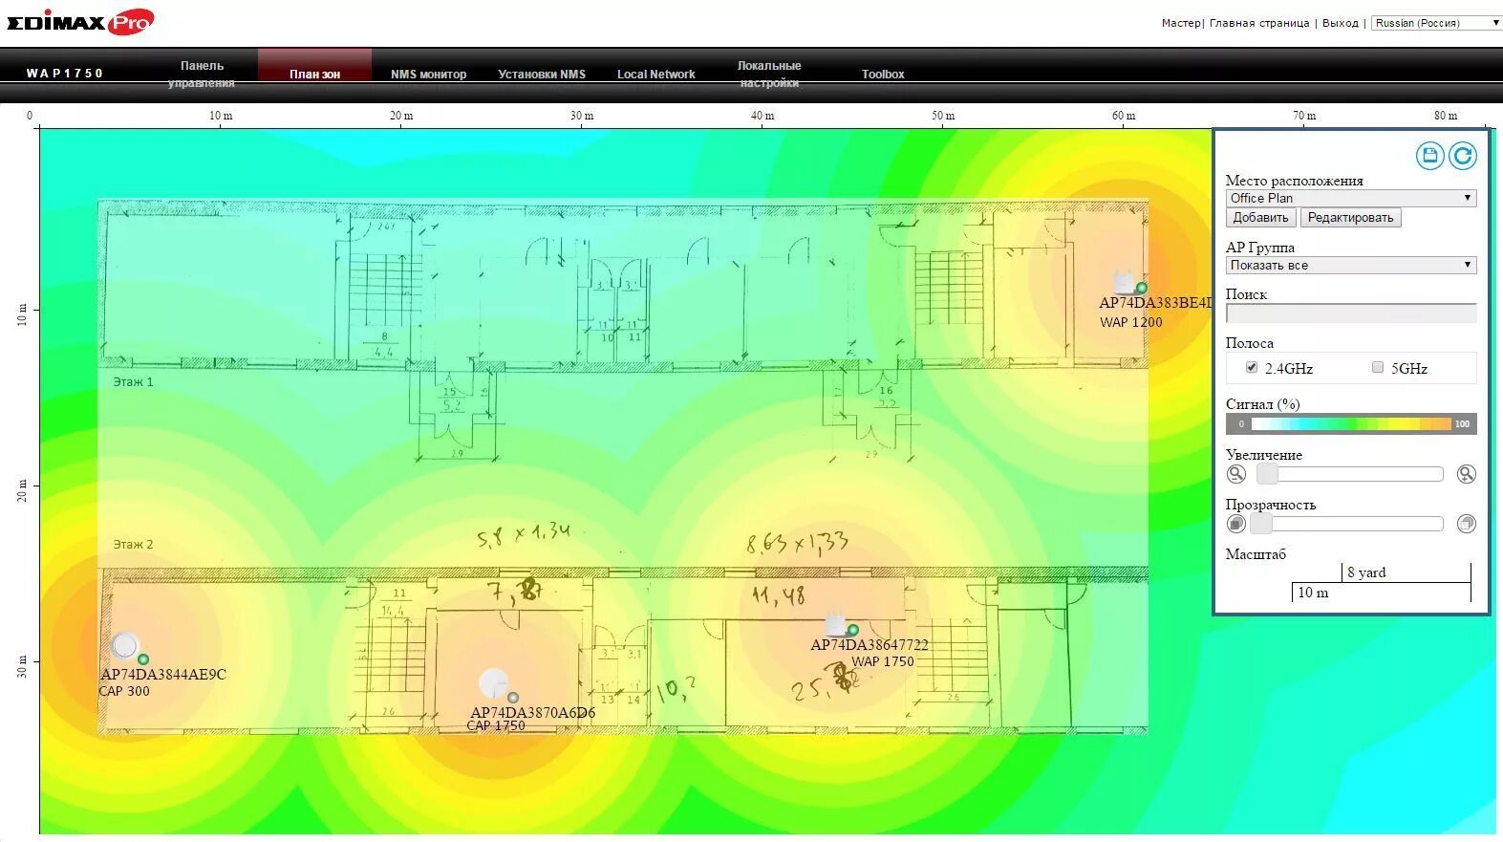Click the zoom out magnifier icon
This screenshot has height=842, width=1503.
[1236, 474]
